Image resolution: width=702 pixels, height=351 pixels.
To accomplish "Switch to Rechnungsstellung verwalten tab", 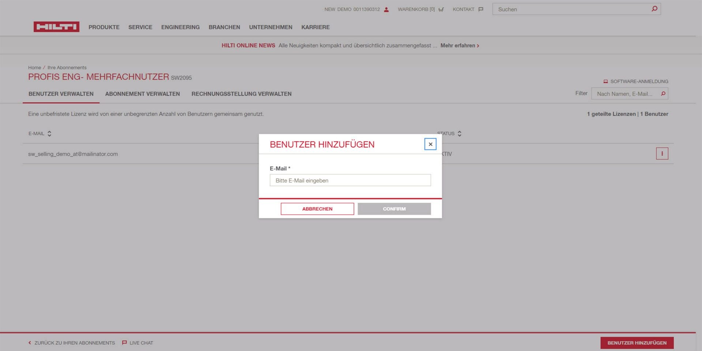I will 241,94.
